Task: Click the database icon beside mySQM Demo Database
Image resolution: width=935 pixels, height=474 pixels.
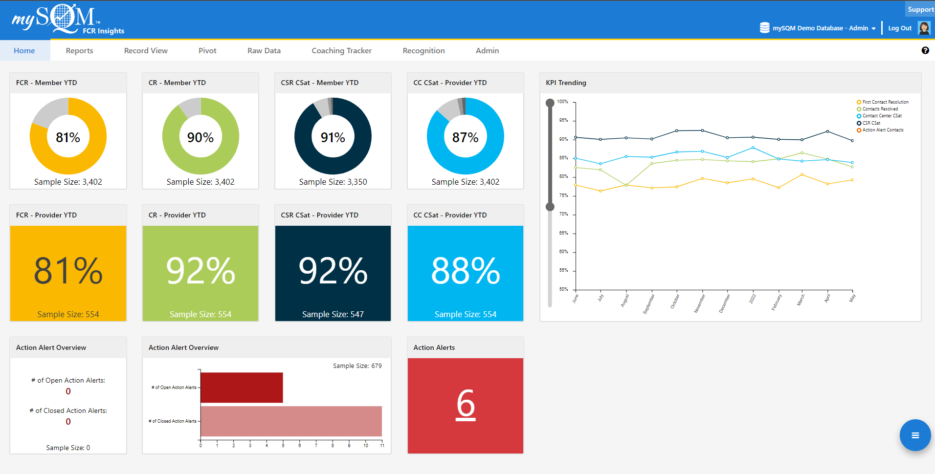Action: click(764, 28)
